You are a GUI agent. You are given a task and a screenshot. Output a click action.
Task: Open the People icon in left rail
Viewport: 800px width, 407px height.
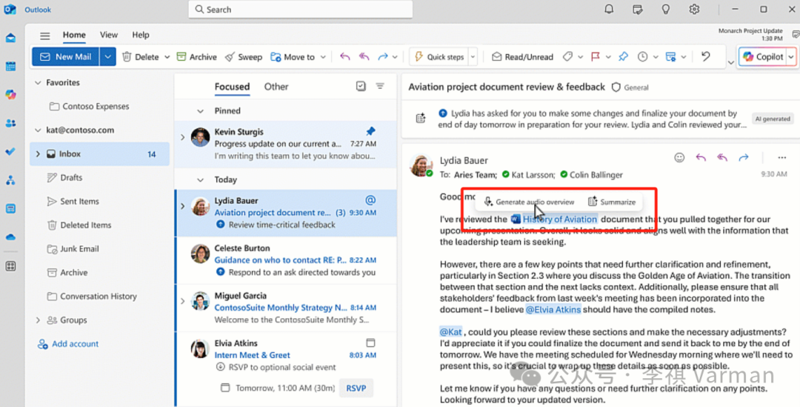click(10, 123)
